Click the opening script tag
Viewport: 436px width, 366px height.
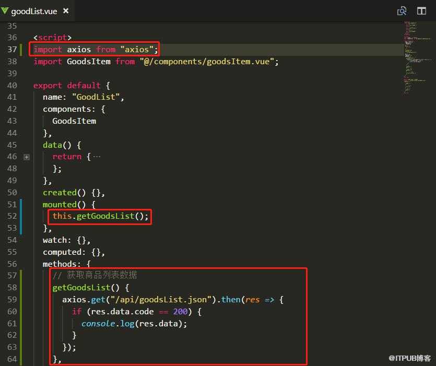pos(52,38)
